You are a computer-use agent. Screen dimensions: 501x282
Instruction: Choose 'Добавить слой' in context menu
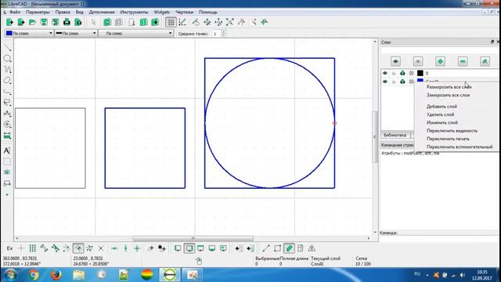click(442, 107)
